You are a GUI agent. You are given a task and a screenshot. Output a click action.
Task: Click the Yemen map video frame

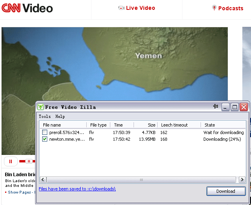[x=114, y=64]
